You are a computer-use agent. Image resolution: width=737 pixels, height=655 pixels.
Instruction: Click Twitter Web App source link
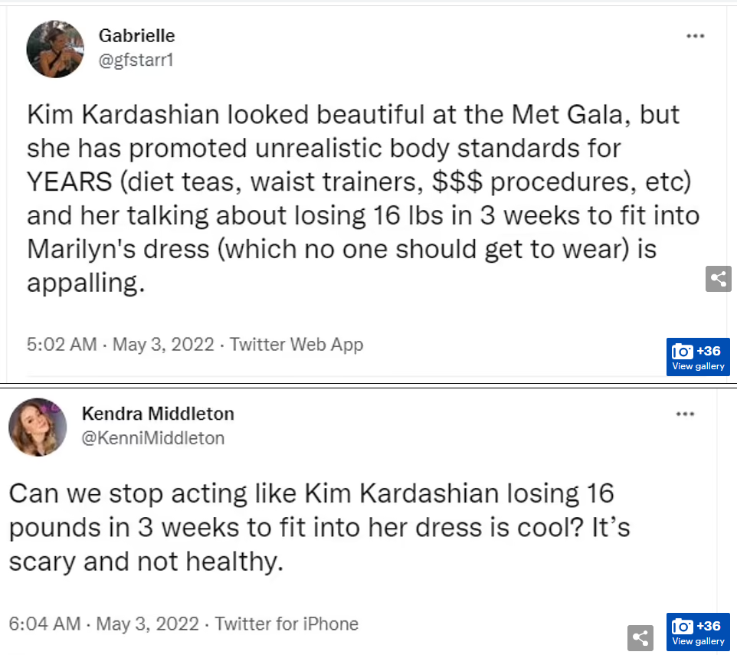click(296, 345)
